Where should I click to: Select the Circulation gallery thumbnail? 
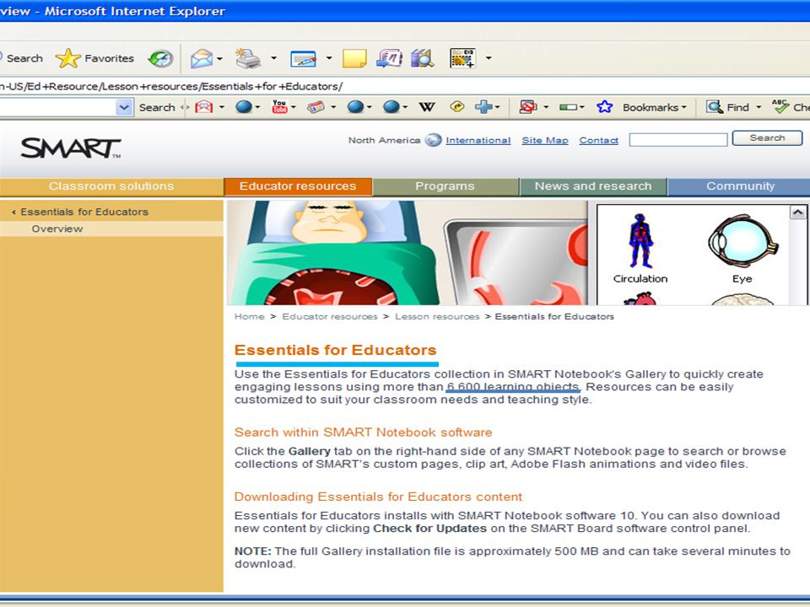[x=640, y=248]
